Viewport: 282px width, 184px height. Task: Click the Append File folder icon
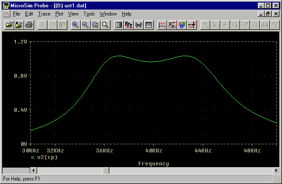pos(19,25)
